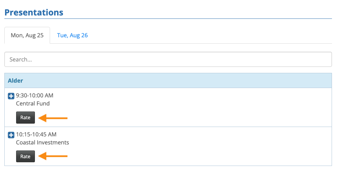Click empty tab strip right of Tue, Aug 26
Screen dimensions: 337x174
208,35
